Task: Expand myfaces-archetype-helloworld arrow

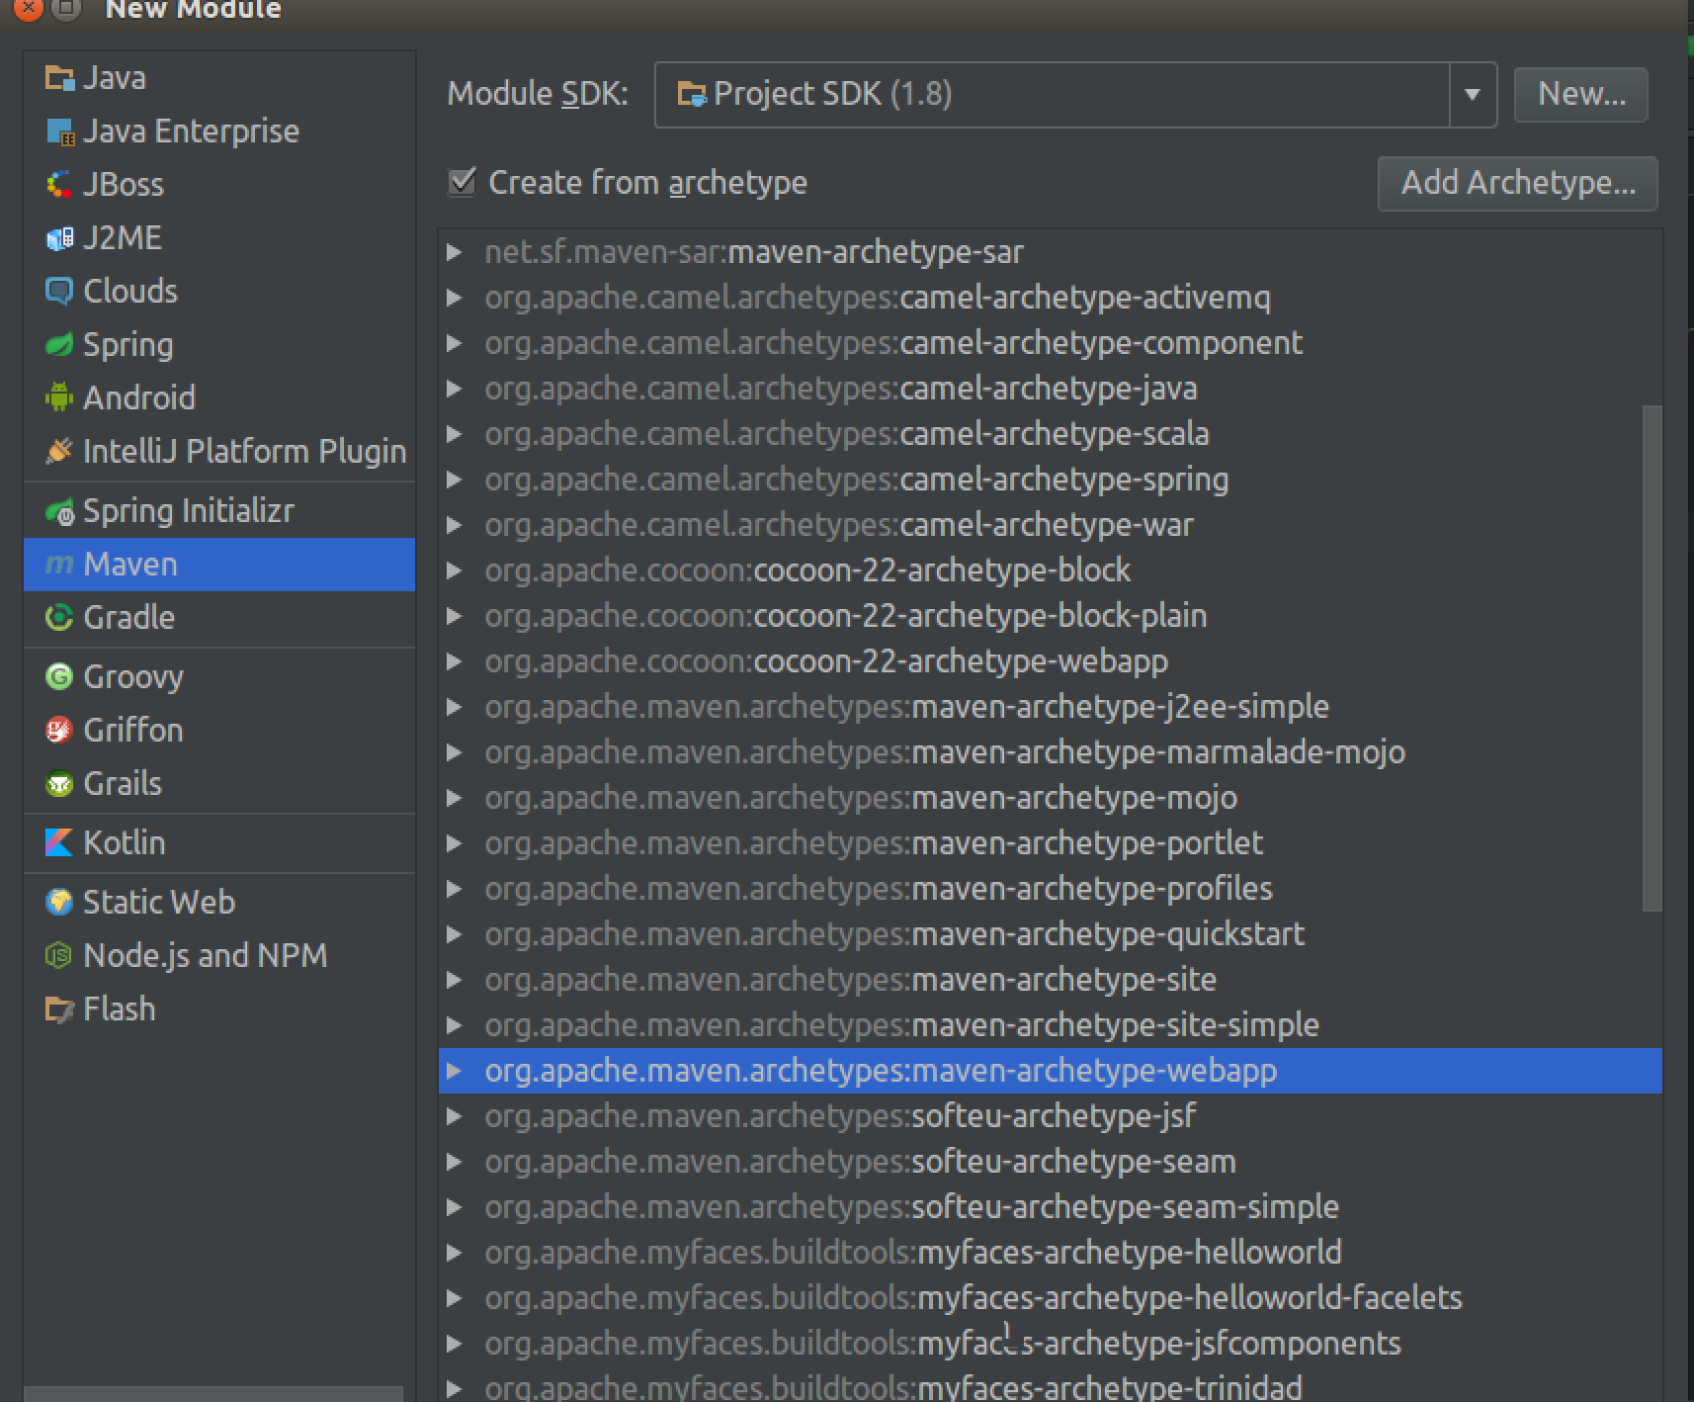Action: click(455, 1253)
